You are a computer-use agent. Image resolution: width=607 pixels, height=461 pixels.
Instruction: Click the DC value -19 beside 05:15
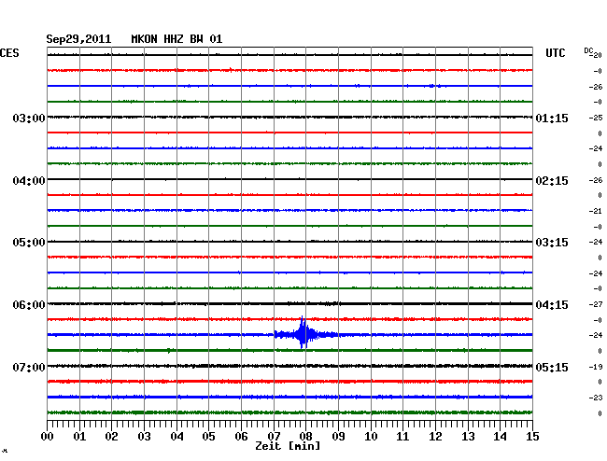[x=596, y=367]
